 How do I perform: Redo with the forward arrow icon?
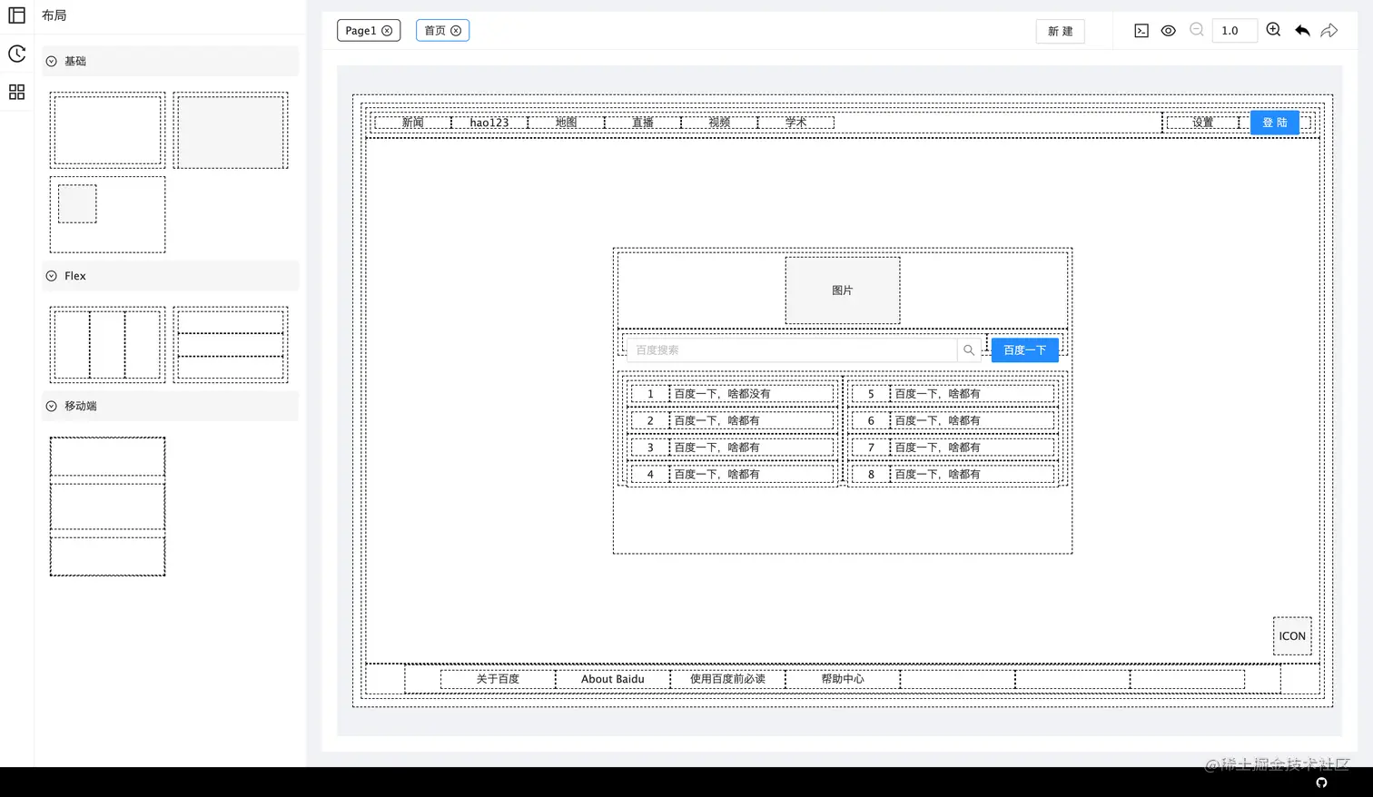(x=1329, y=31)
